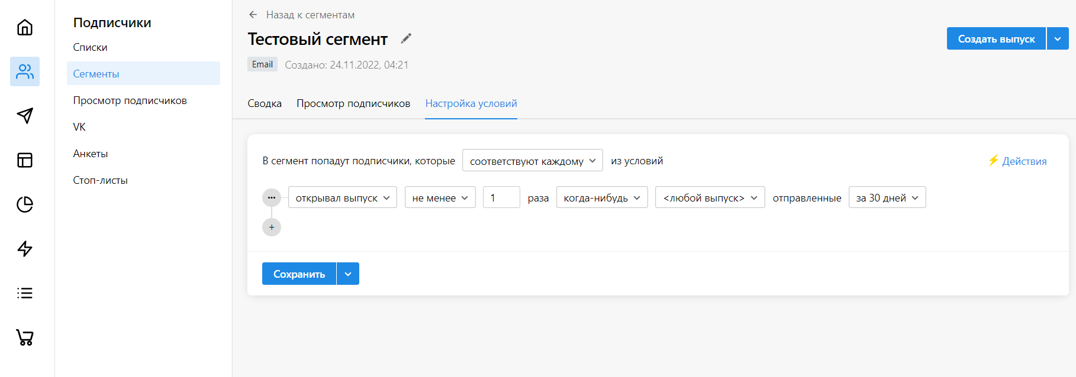Click the list icon in sidebar
Image resolution: width=1076 pixels, height=377 pixels.
25,293
